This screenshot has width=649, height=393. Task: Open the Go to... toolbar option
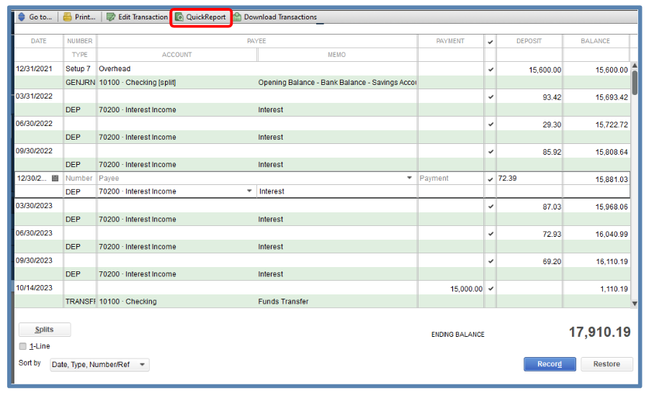[x=35, y=17]
